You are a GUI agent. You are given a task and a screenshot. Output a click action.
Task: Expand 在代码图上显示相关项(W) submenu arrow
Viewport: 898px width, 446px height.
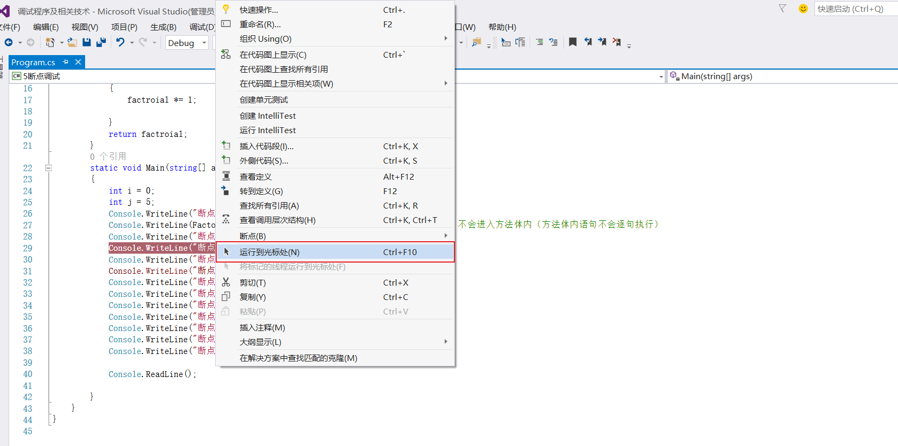pyautogui.click(x=446, y=83)
